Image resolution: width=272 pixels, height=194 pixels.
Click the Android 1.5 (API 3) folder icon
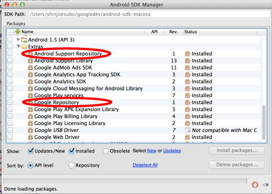[x=24, y=40]
